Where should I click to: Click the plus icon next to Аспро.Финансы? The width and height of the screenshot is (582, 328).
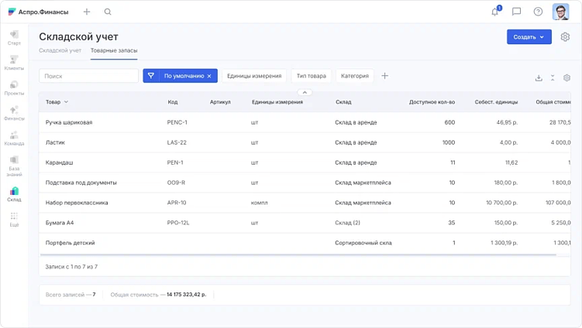pos(87,12)
